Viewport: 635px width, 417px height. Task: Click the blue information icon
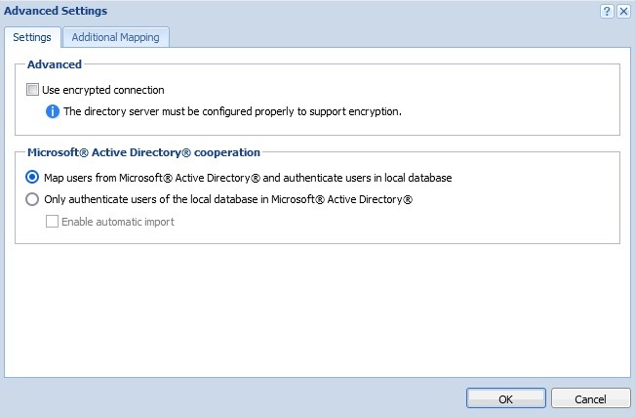pos(53,111)
